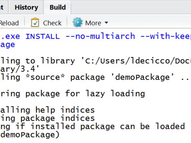Click the blue 'age' continuation line

pyautogui.click(x=7, y=45)
